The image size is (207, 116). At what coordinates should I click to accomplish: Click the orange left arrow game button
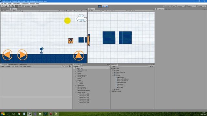(7, 55)
